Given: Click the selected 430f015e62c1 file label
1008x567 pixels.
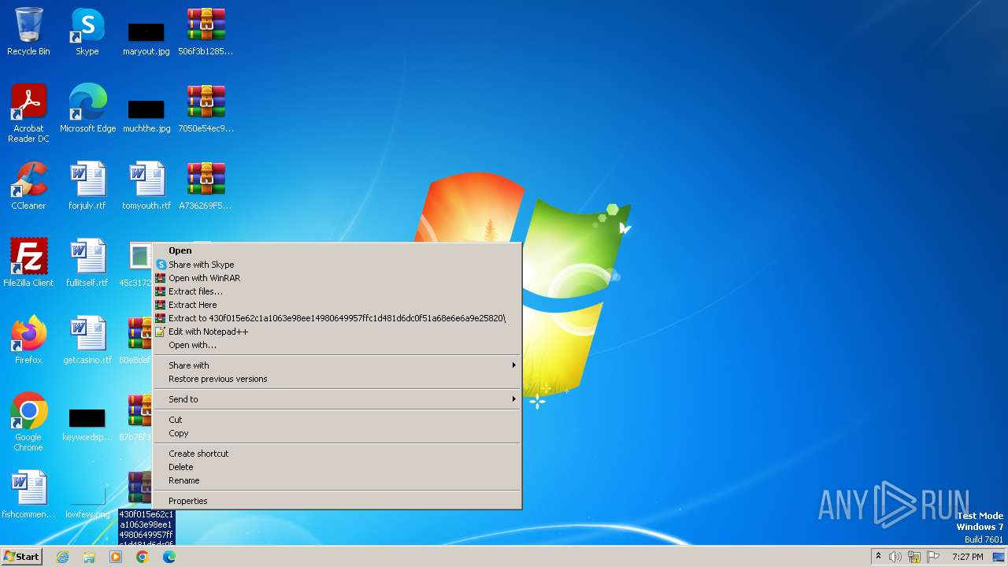Looking at the screenshot, I should point(146,527).
